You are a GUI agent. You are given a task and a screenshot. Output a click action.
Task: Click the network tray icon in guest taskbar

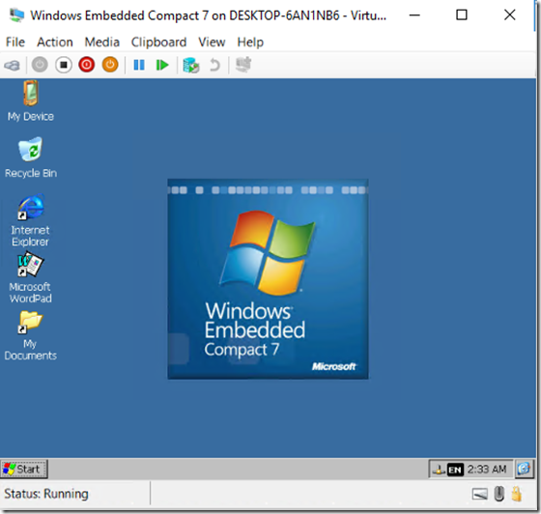pyautogui.click(x=439, y=470)
